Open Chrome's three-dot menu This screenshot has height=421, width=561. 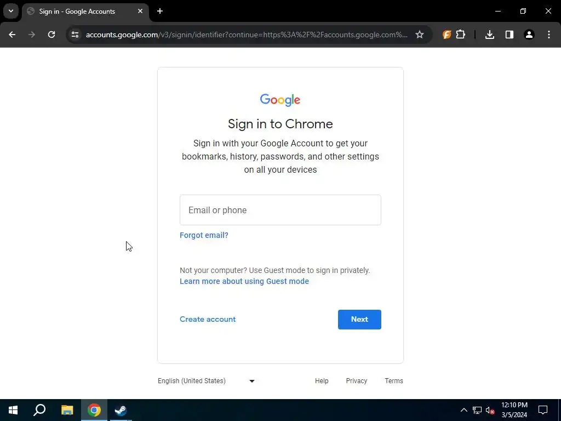549,35
